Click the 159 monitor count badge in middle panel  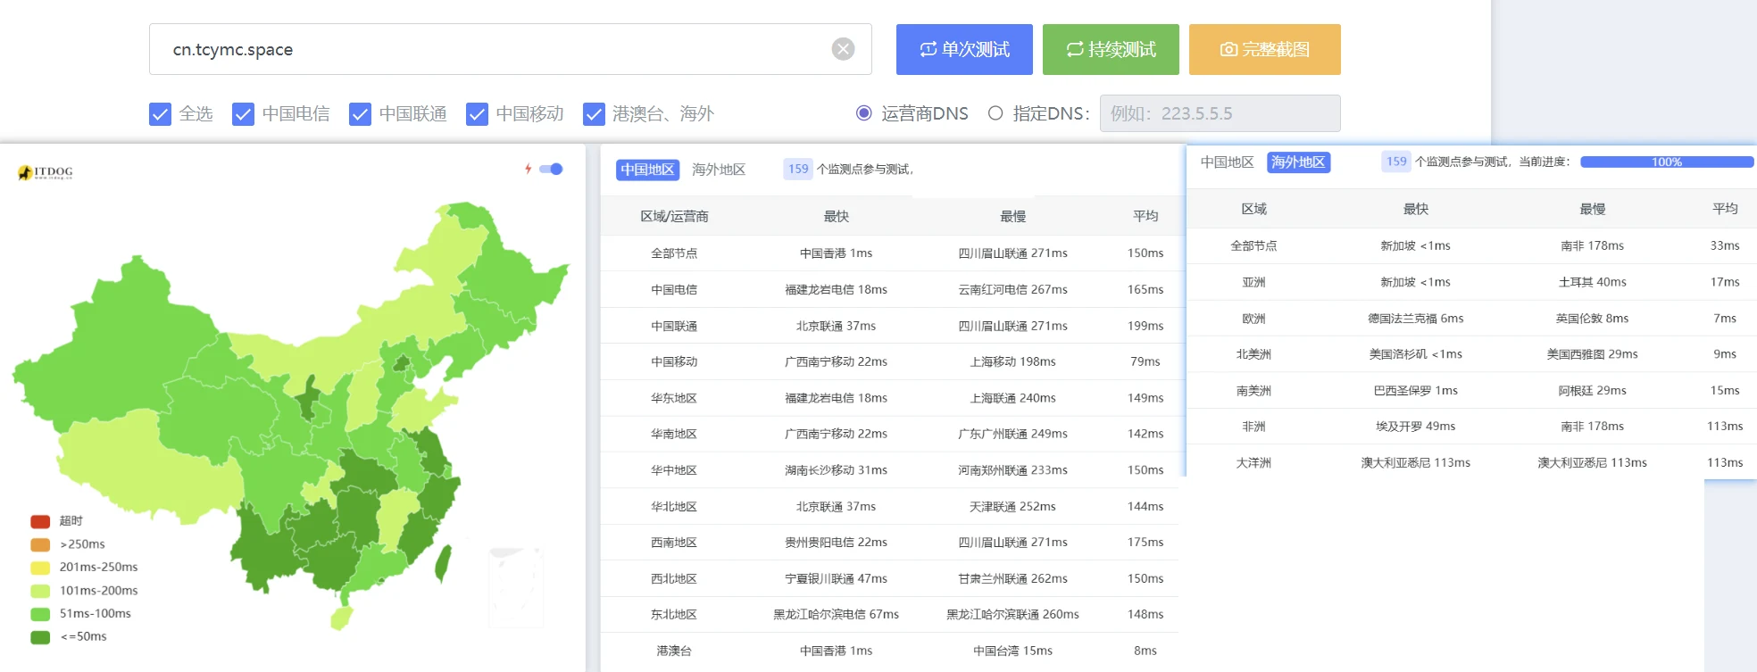(798, 169)
